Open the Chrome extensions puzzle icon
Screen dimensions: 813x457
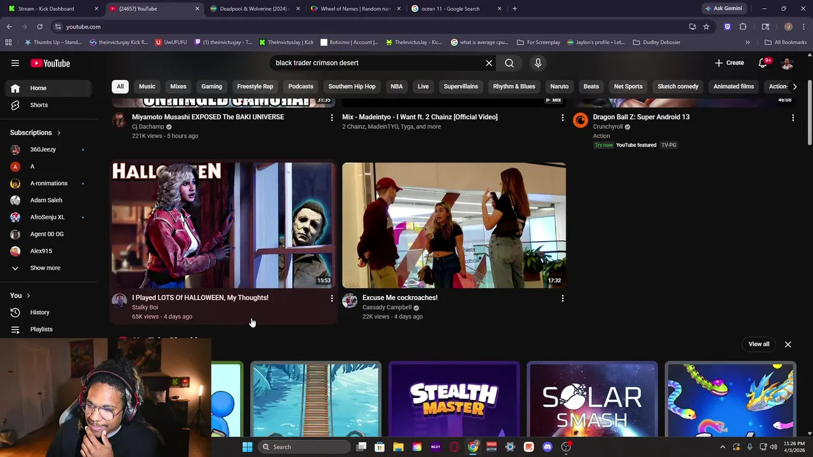click(x=743, y=27)
